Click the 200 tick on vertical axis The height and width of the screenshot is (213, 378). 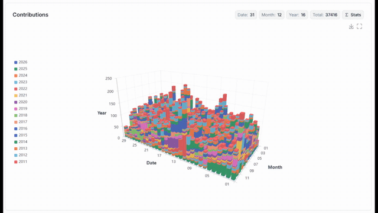pos(110,92)
